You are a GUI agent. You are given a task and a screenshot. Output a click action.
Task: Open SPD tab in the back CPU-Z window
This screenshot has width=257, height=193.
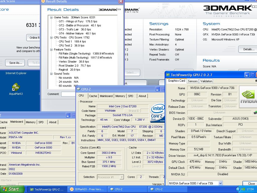point(41,122)
